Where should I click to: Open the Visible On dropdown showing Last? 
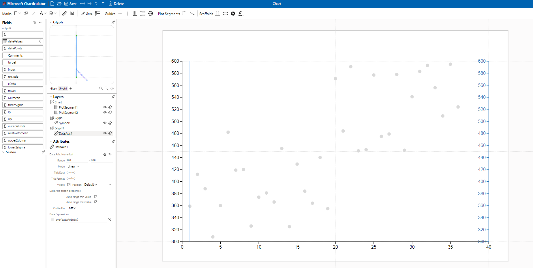pos(71,208)
